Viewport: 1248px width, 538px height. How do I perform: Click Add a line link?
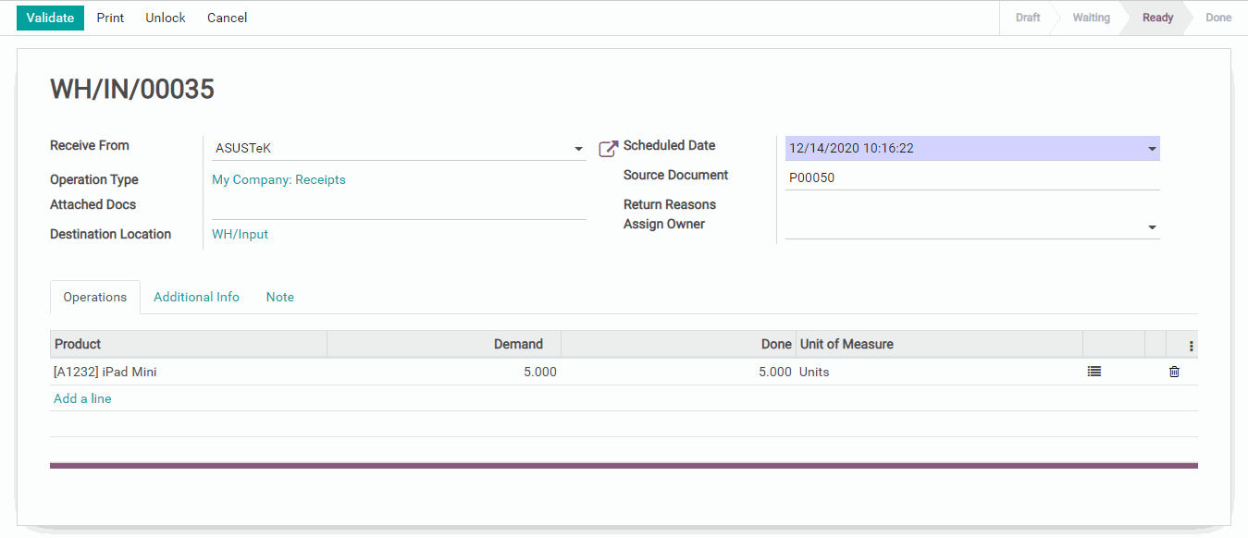pyautogui.click(x=82, y=398)
